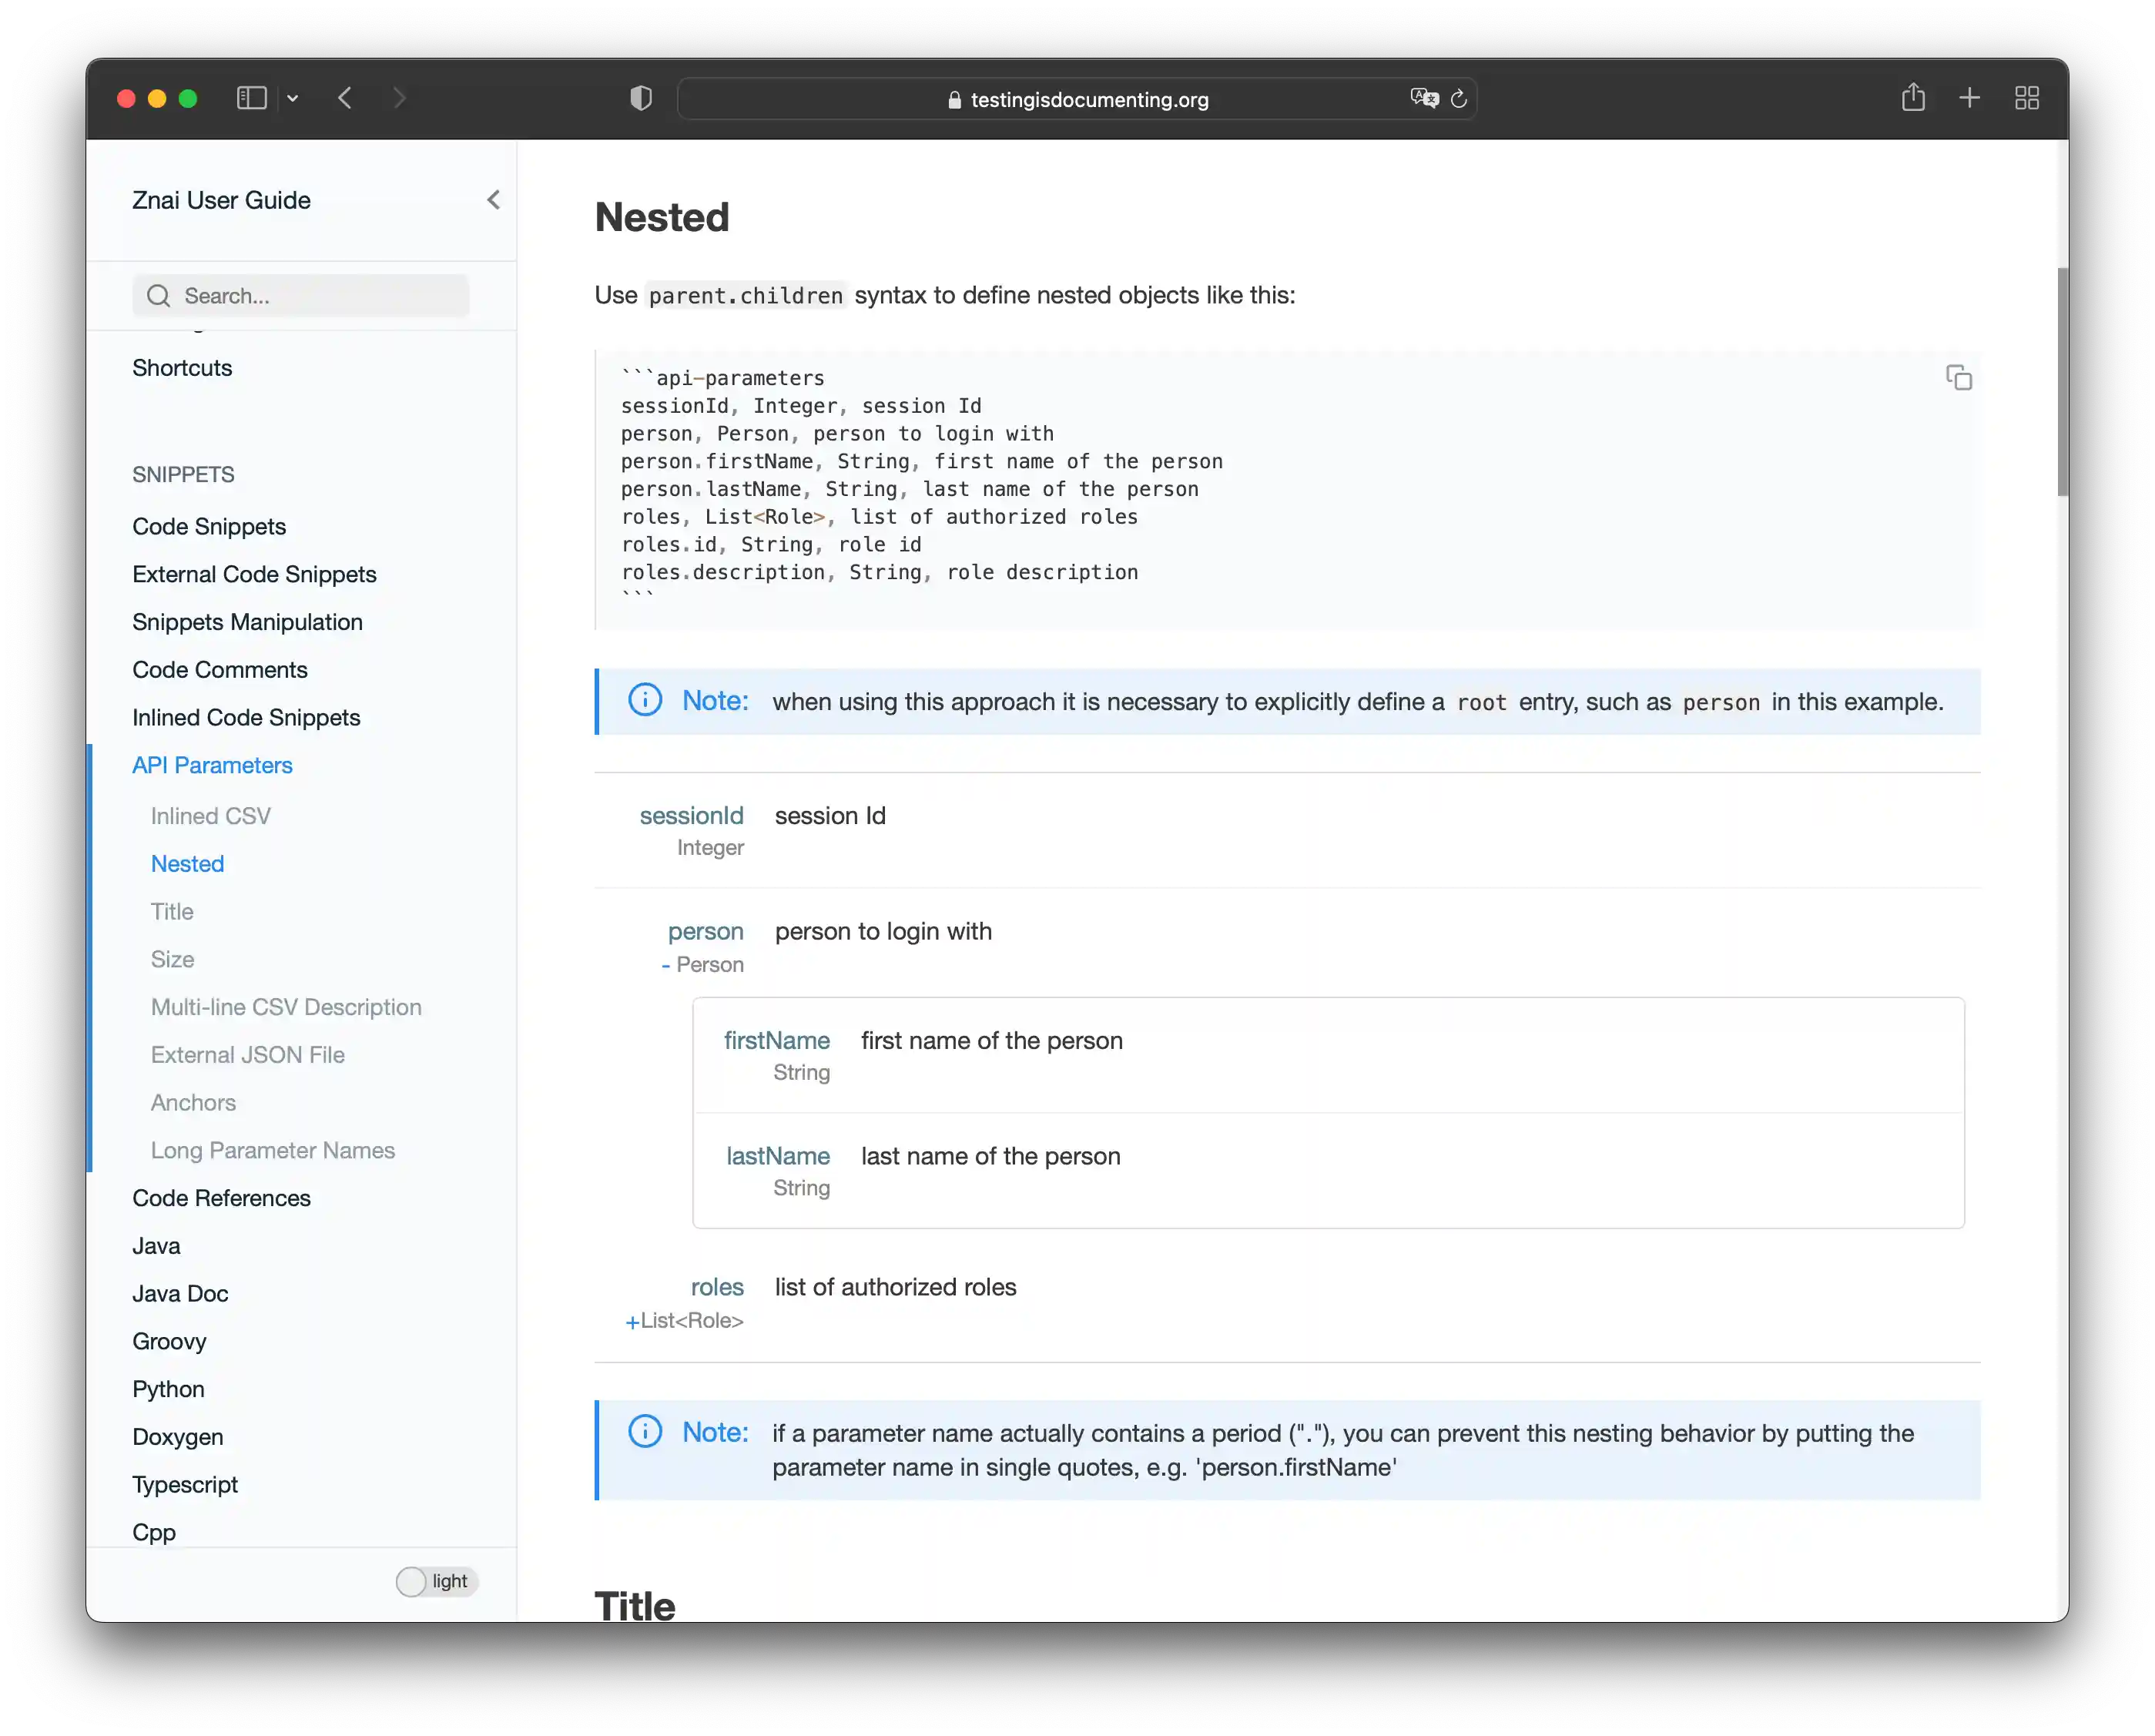This screenshot has width=2155, height=1736.
Task: Open the External JSON File page
Action: [247, 1054]
